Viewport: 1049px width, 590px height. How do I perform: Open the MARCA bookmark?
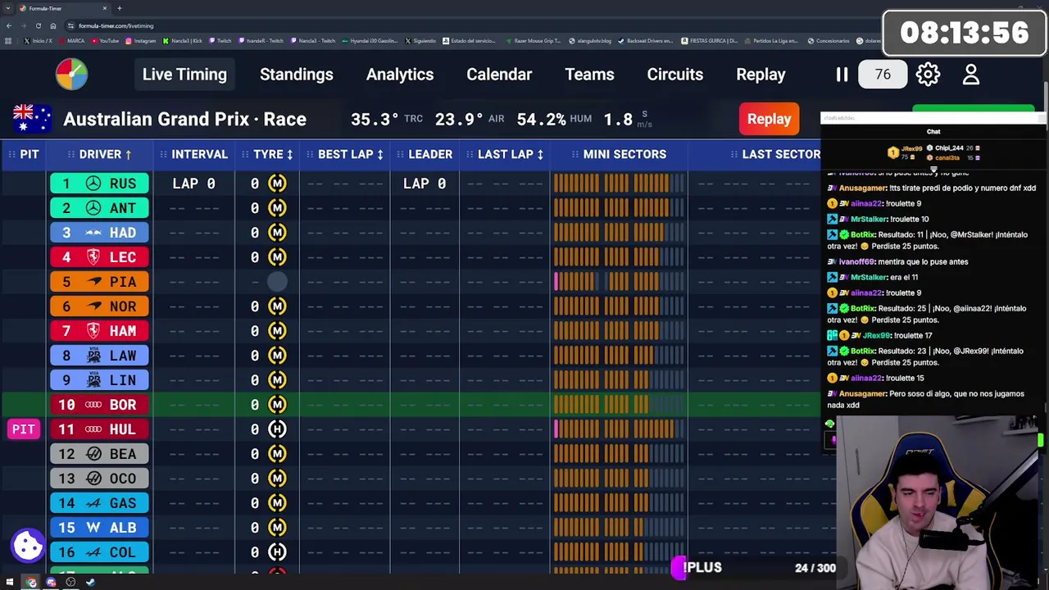(x=71, y=41)
